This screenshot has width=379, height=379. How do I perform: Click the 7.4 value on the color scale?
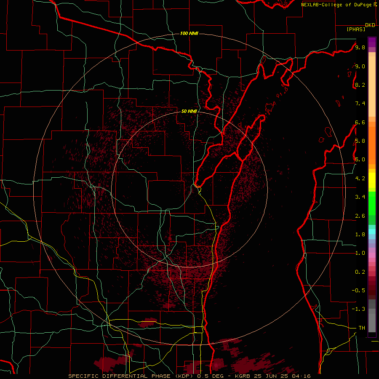(360, 104)
